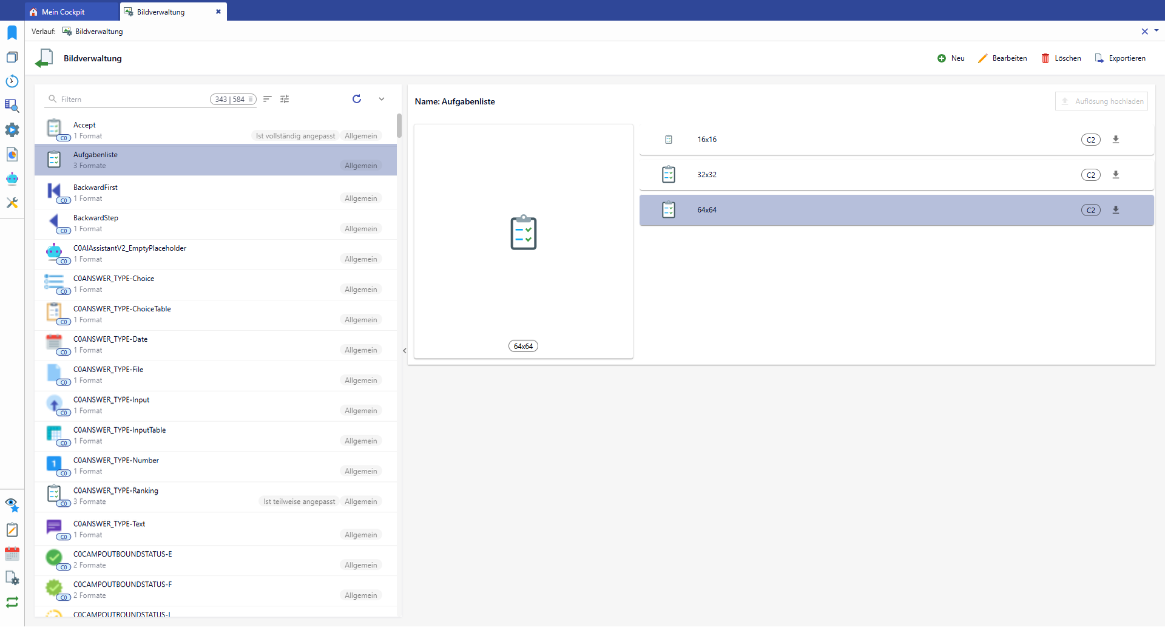1165x627 pixels.
Task: Click the green loop arrows sidebar icon
Action: [12, 602]
